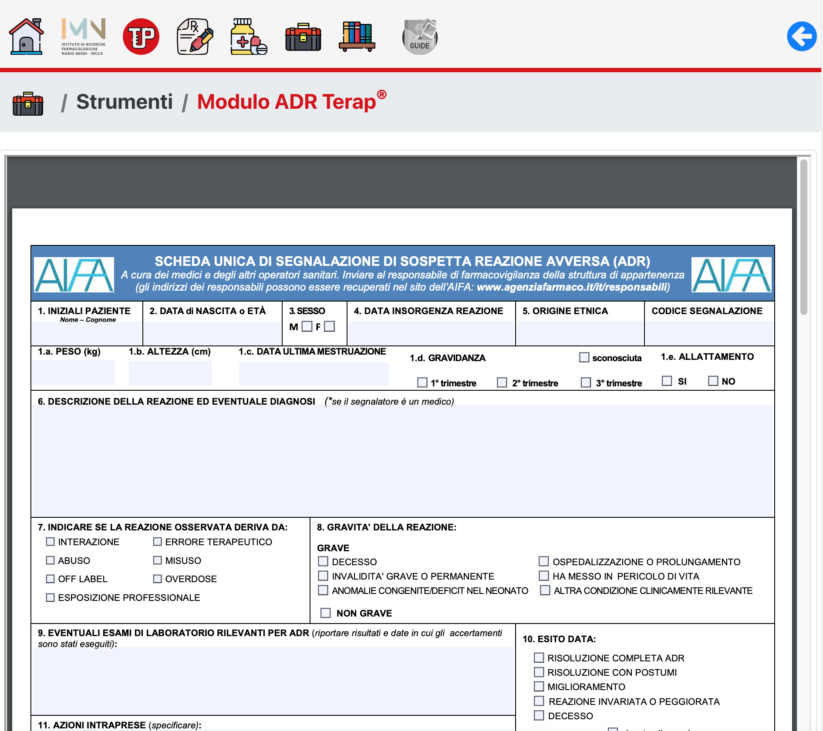Open the Home page icon
Image resolution: width=823 pixels, height=731 pixels.
pos(27,37)
